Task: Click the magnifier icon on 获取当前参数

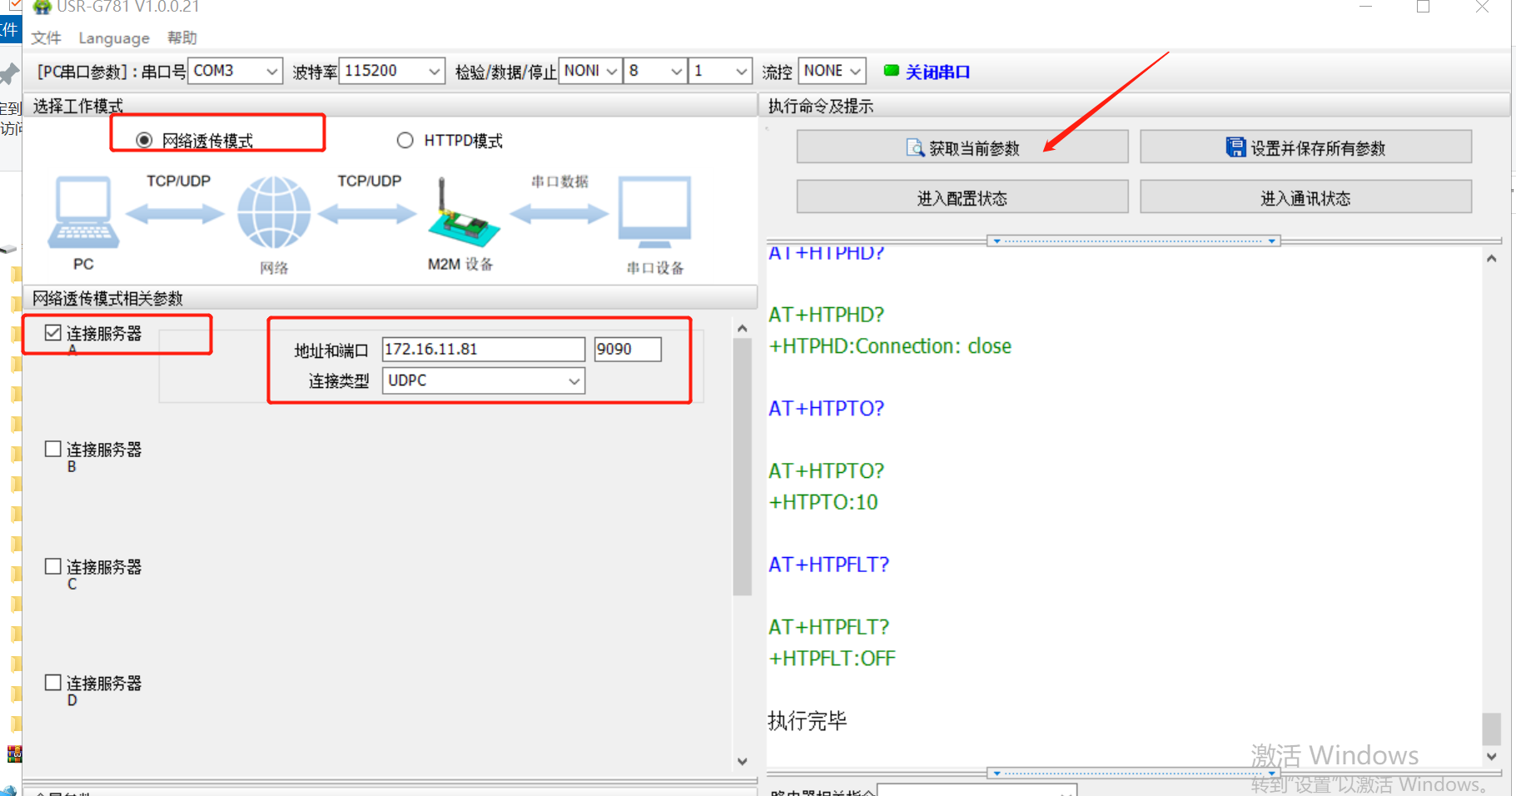Action: (x=915, y=148)
